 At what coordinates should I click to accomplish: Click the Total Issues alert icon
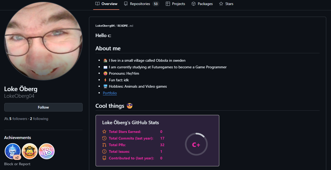[104, 151]
